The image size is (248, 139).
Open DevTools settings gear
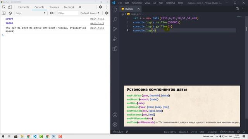click(x=100, y=7)
